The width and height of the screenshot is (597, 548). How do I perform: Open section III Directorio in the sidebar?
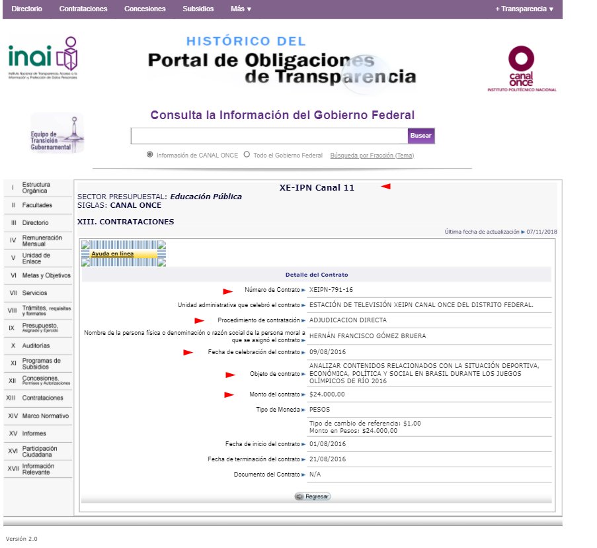click(38, 222)
